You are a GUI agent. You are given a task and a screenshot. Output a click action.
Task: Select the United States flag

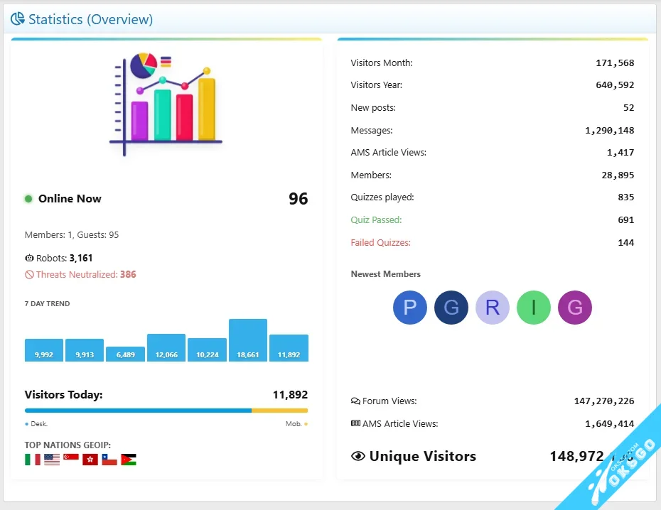(x=52, y=460)
